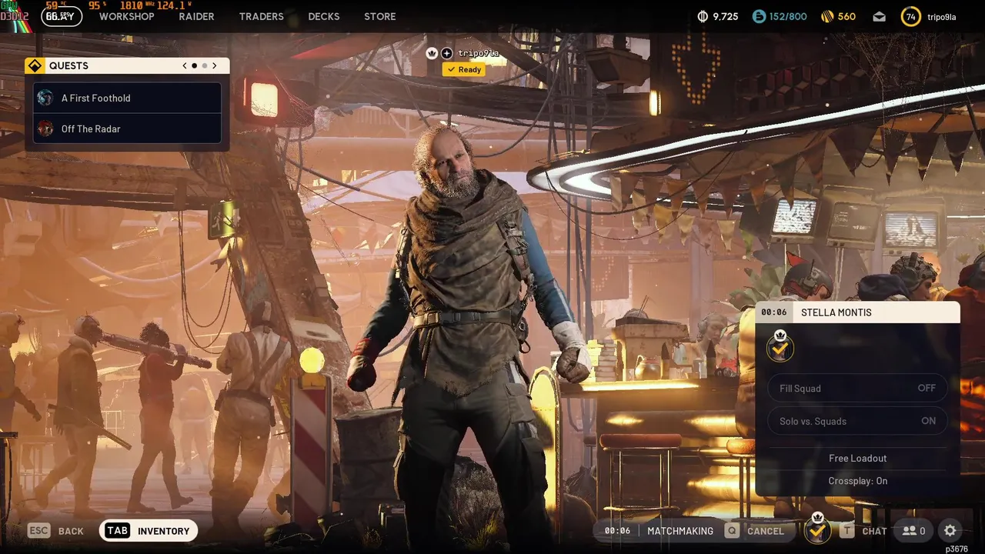Open the mail envelope icon
Viewport: 985px width, 554px height.
[x=879, y=17]
